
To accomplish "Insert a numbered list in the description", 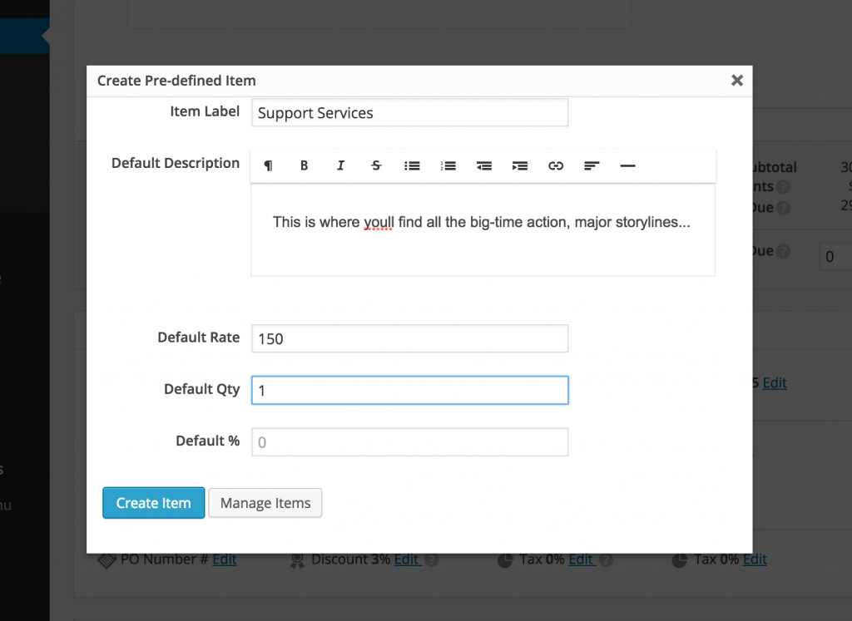I will [448, 165].
